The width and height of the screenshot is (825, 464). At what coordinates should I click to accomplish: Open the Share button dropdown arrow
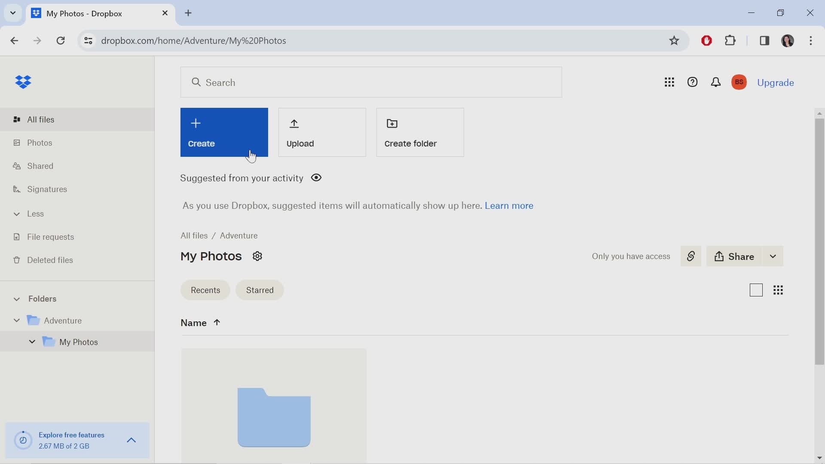pos(773,256)
